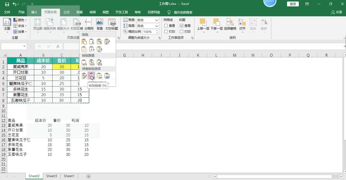Click the Share (共享) button

point(337,12)
